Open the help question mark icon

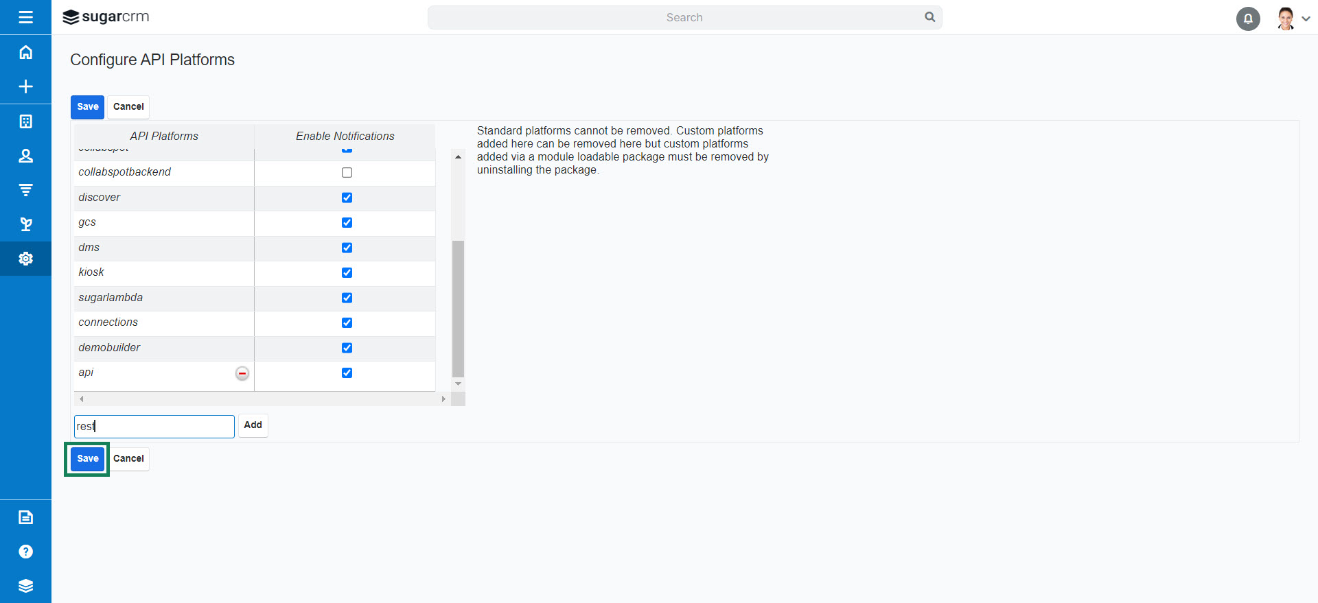pyautogui.click(x=25, y=552)
